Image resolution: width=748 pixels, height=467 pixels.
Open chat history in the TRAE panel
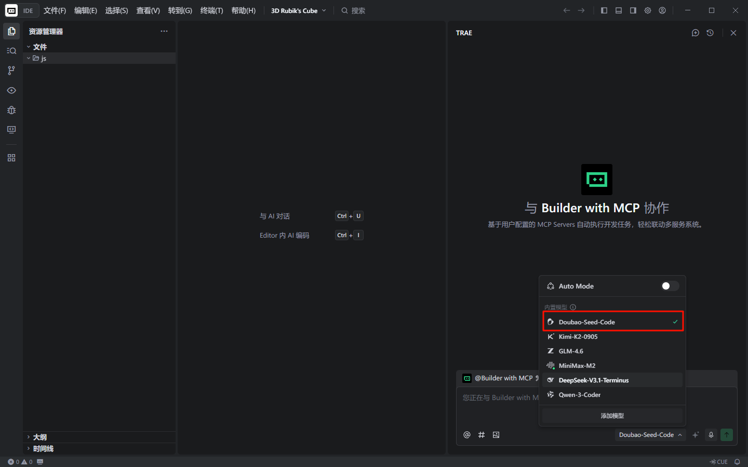[710, 33]
